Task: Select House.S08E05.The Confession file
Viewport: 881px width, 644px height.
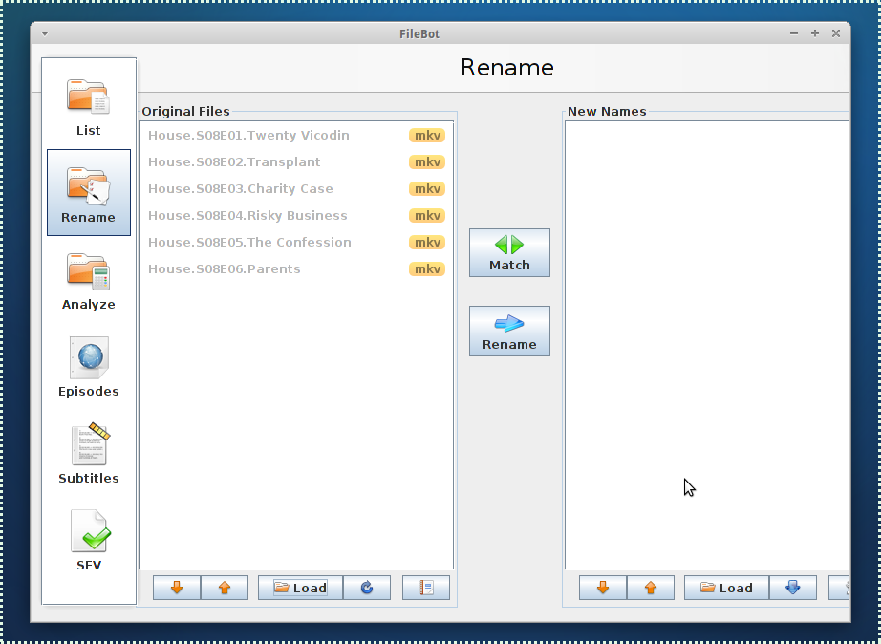Action: 296,242
